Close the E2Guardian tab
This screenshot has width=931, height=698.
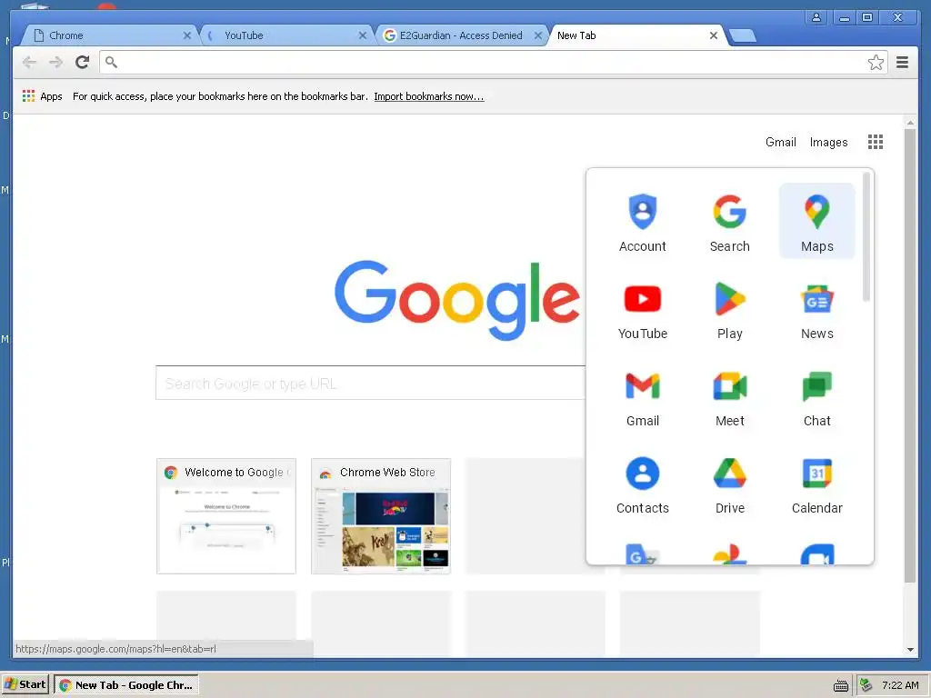point(538,35)
